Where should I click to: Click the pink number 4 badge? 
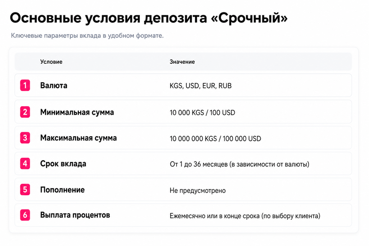pyautogui.click(x=25, y=163)
